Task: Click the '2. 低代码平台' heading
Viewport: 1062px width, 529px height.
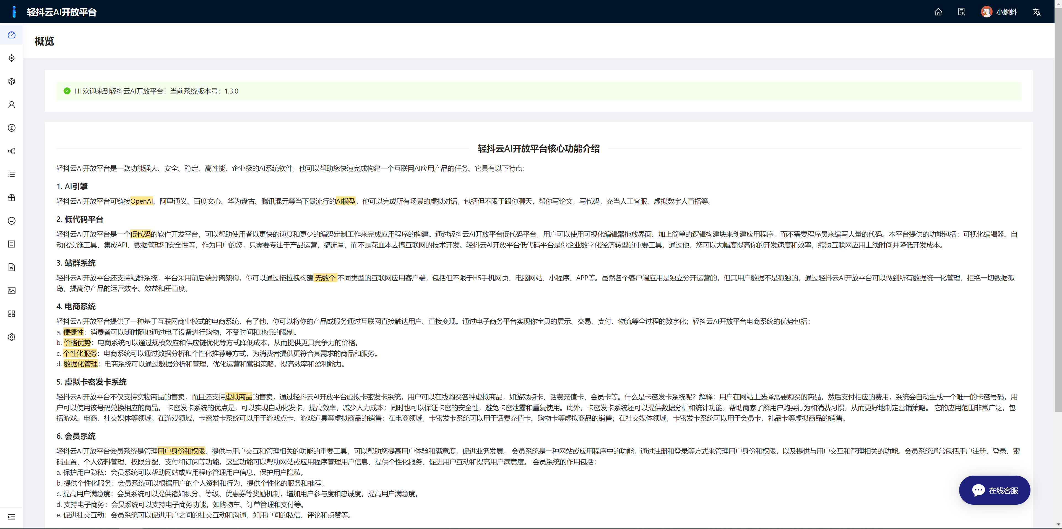Action: 80,219
